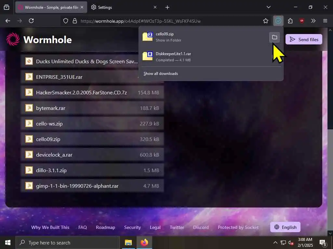
Task: Click Show all downloads
Action: point(161,74)
